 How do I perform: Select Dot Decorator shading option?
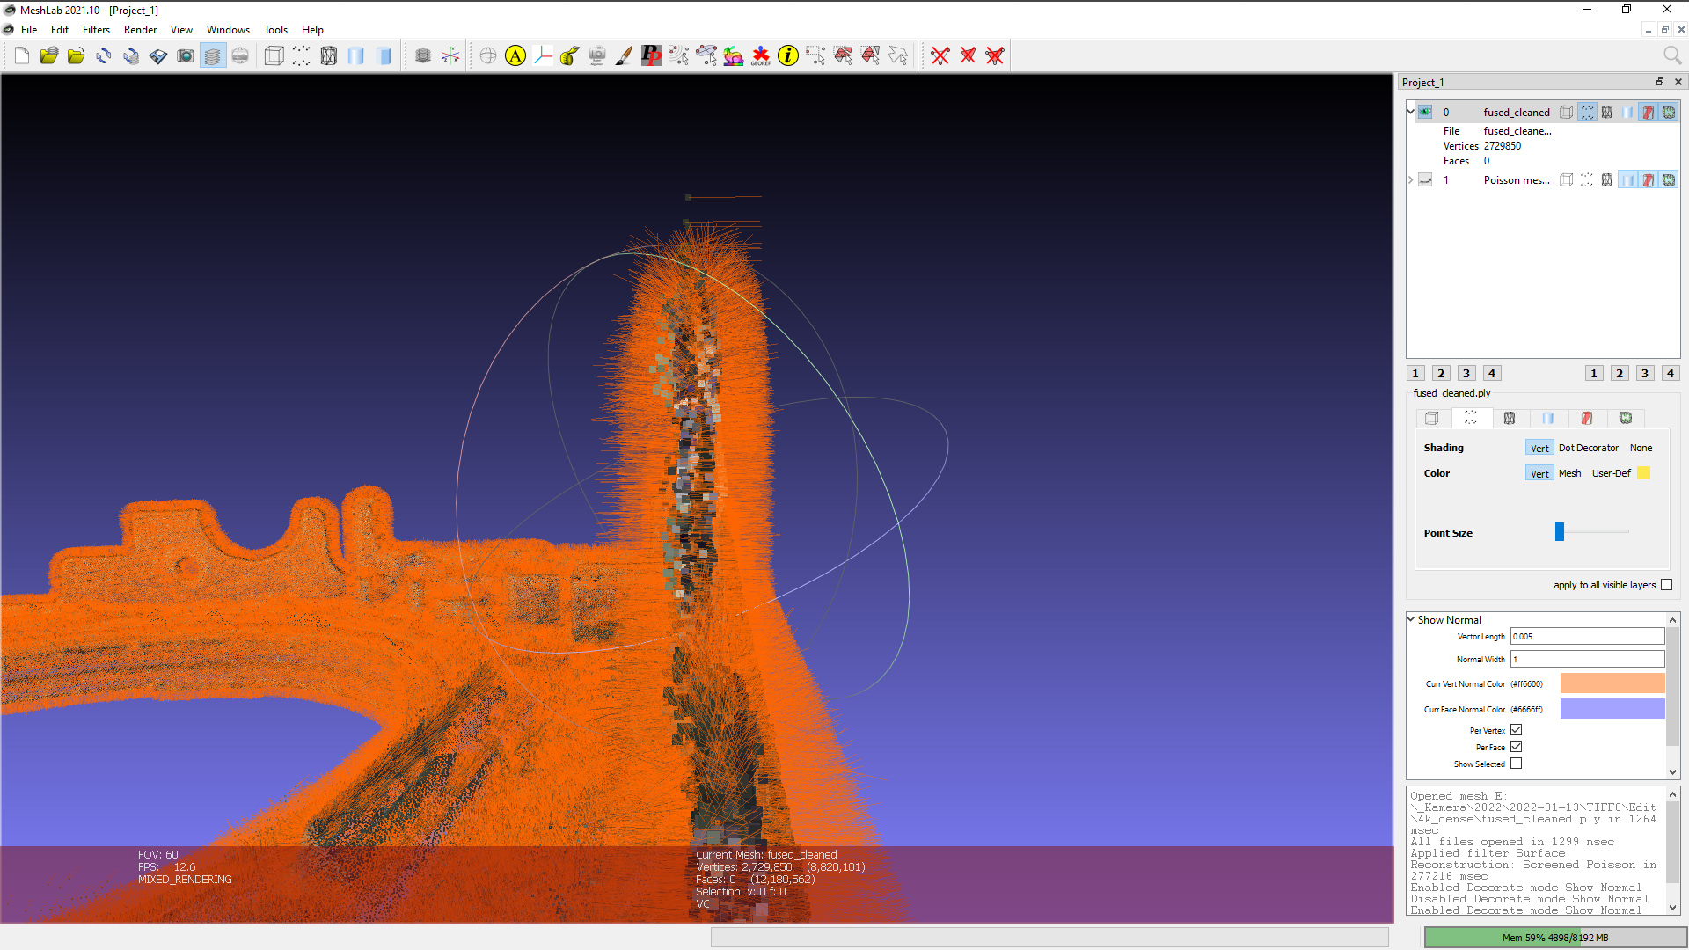tap(1588, 448)
